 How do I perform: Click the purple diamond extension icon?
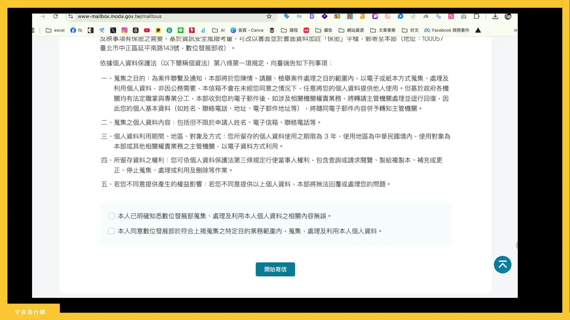click(324, 17)
